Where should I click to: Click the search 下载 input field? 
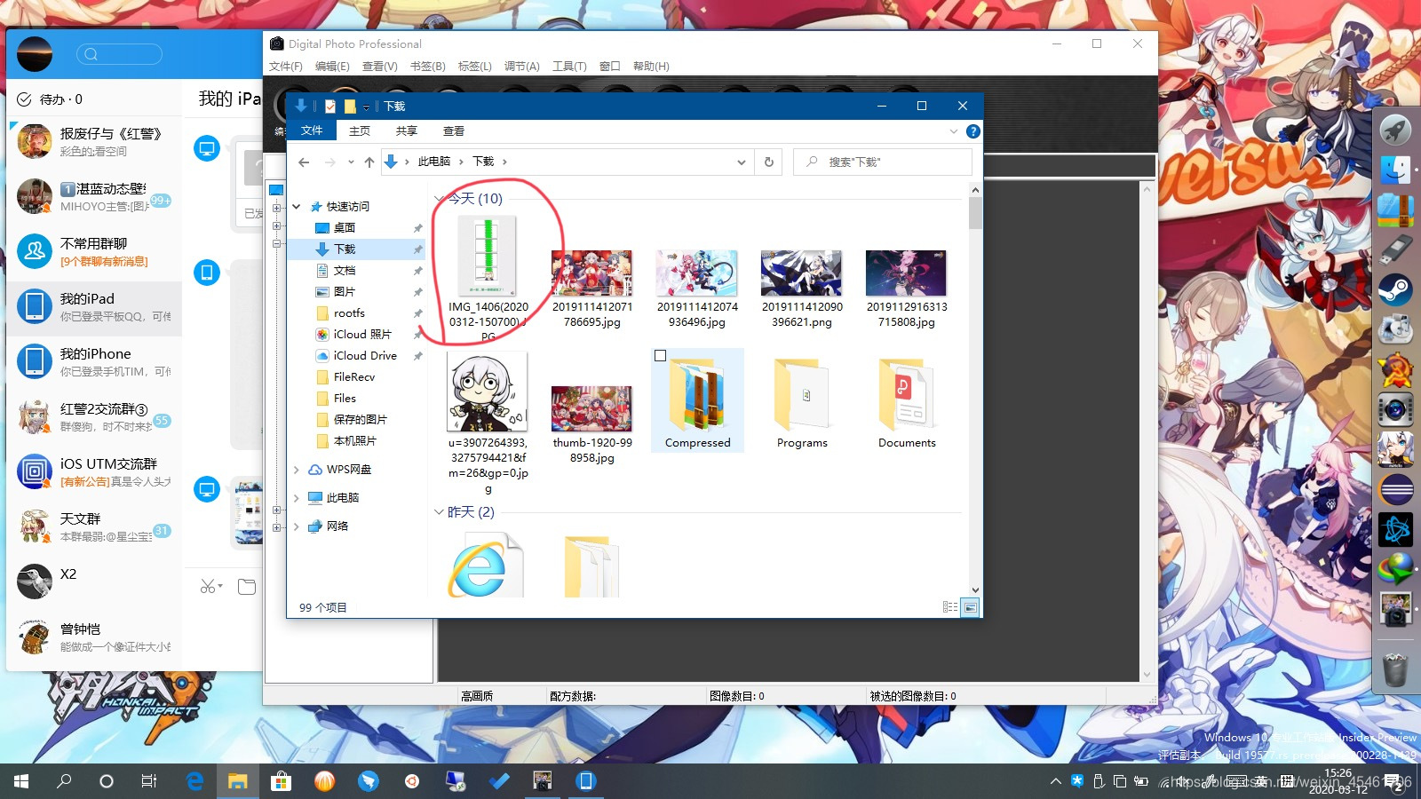pyautogui.click(x=882, y=162)
